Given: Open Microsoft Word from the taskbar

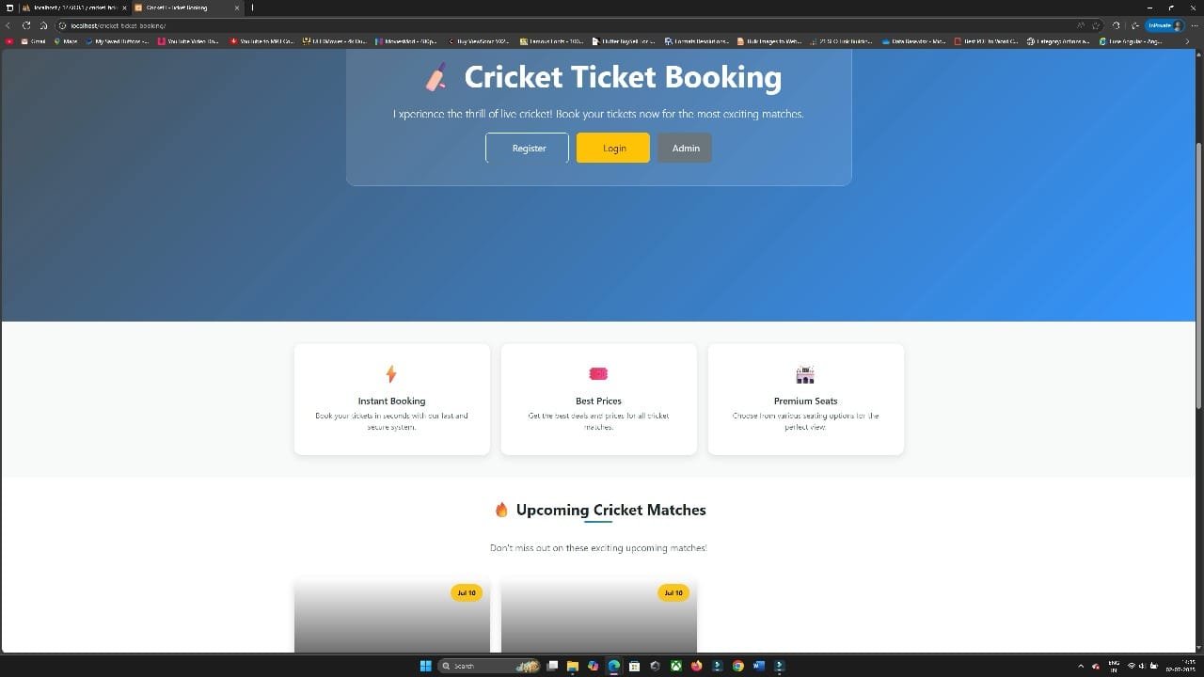Looking at the screenshot, I should click(x=759, y=666).
